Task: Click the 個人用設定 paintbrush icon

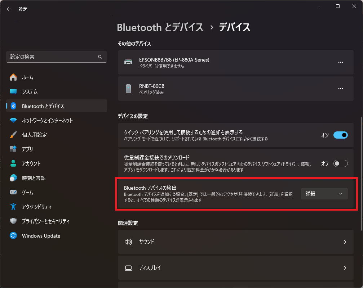Action: point(13,135)
